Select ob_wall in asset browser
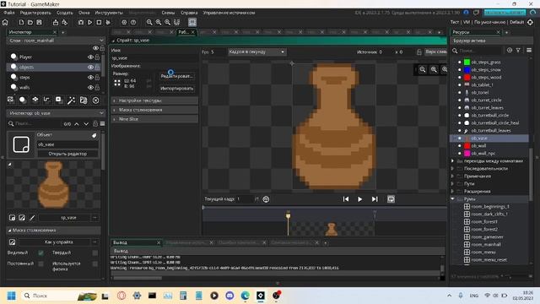 (x=478, y=146)
